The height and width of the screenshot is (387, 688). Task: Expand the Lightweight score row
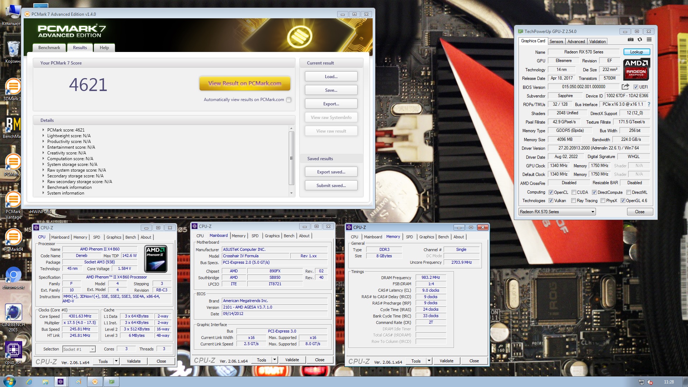(x=43, y=136)
